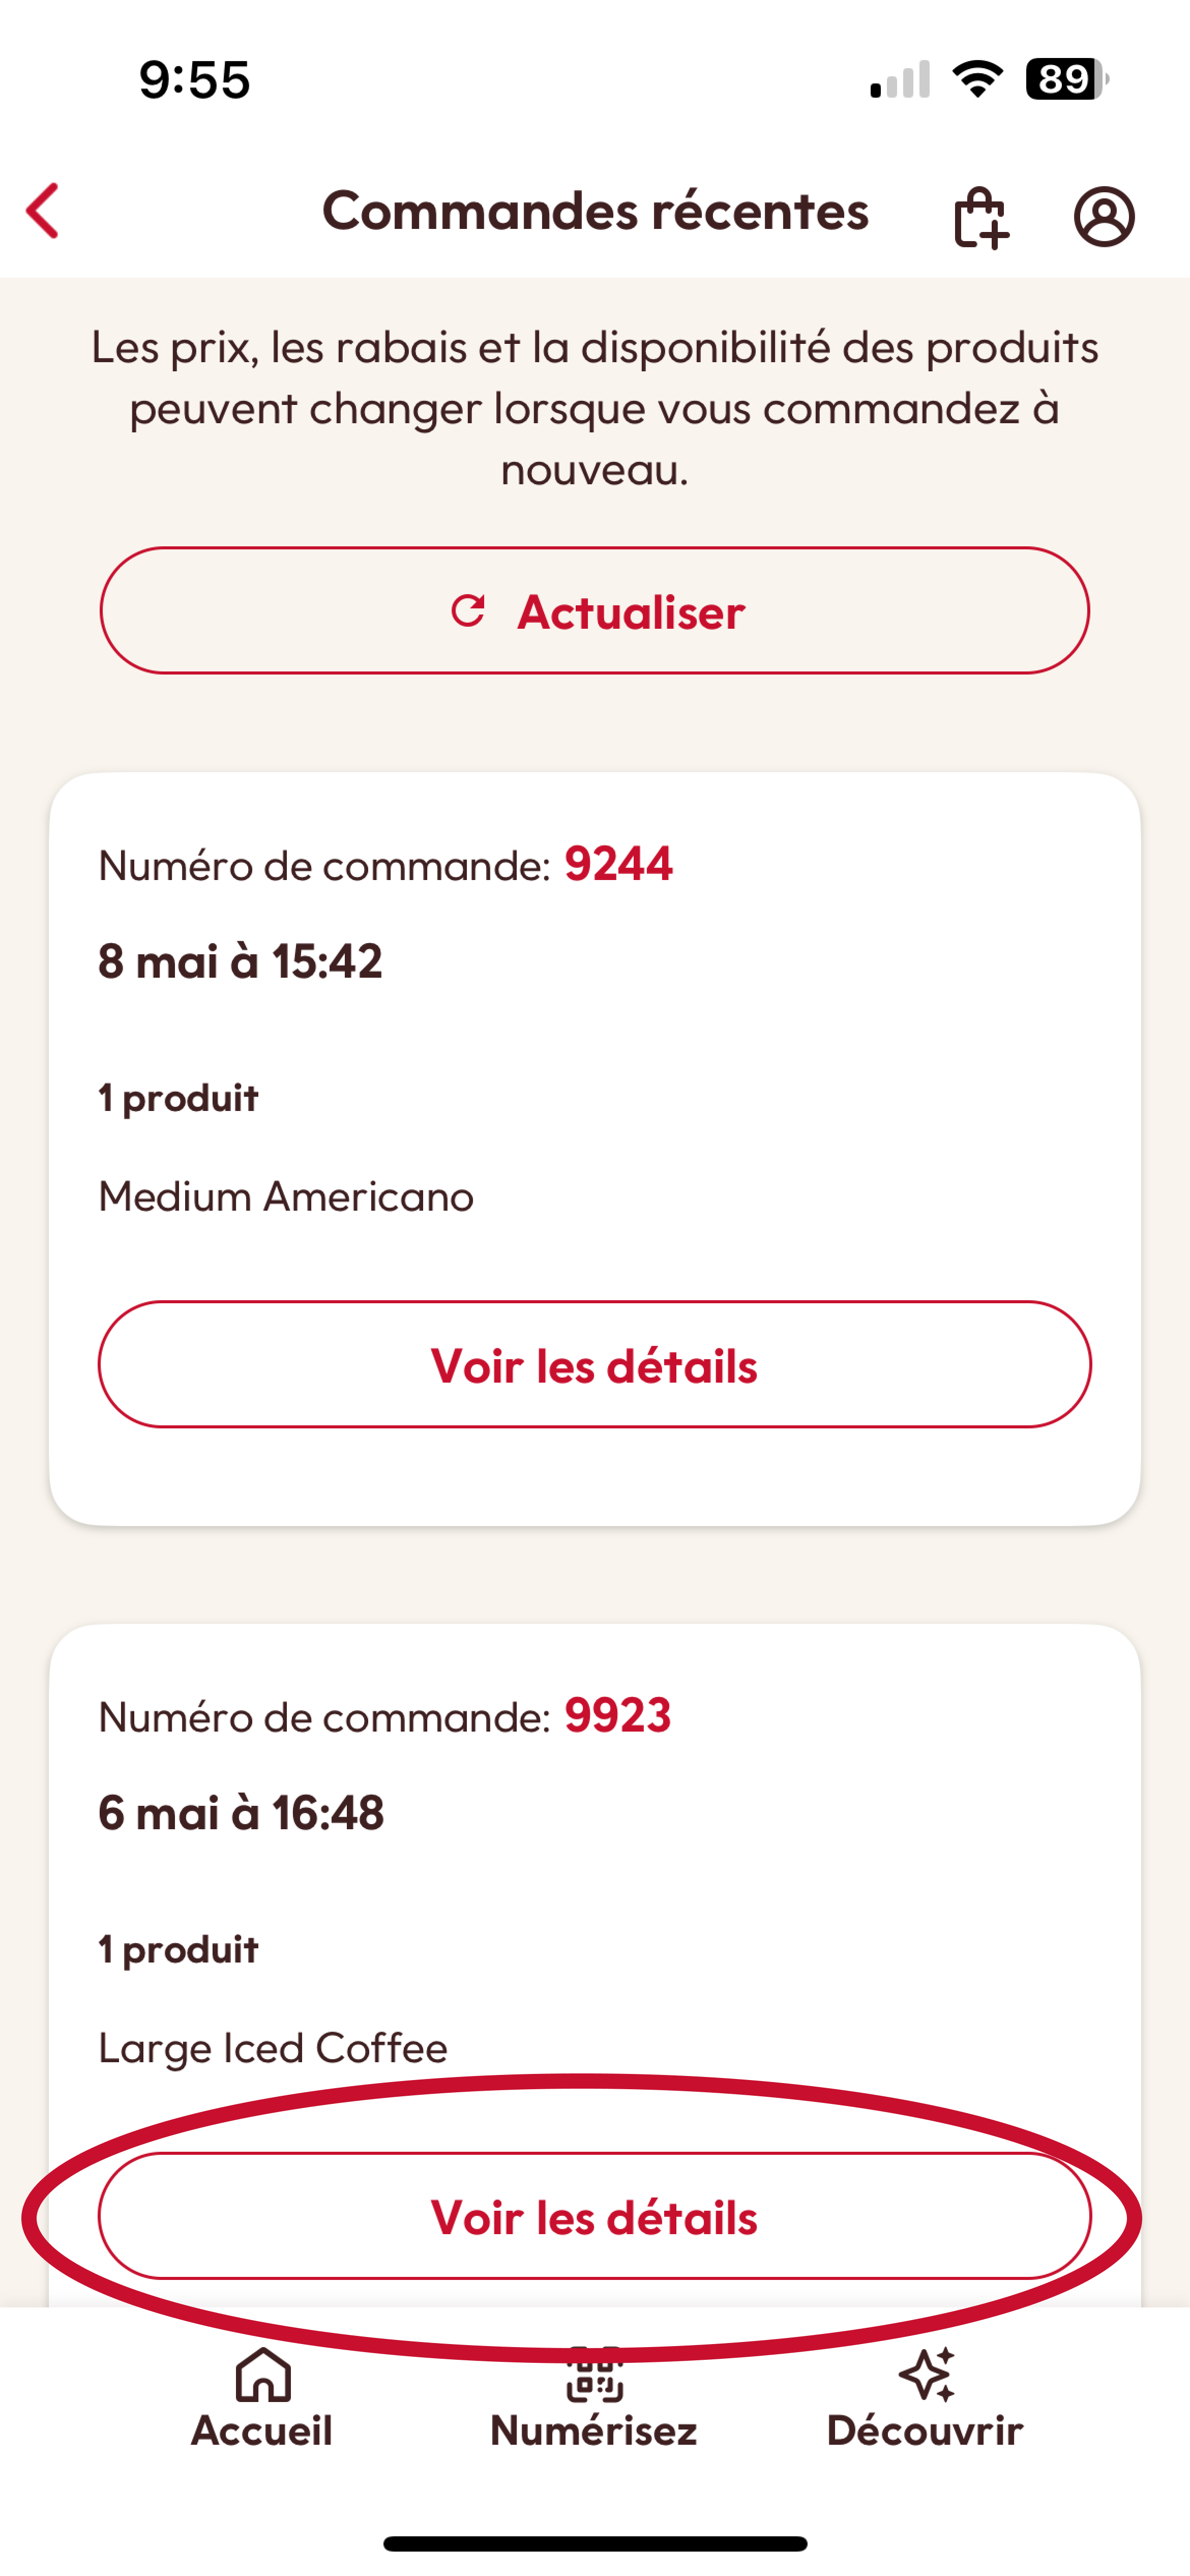The width and height of the screenshot is (1190, 2576).
Task: View details of order 9244
Action: [x=594, y=1365]
